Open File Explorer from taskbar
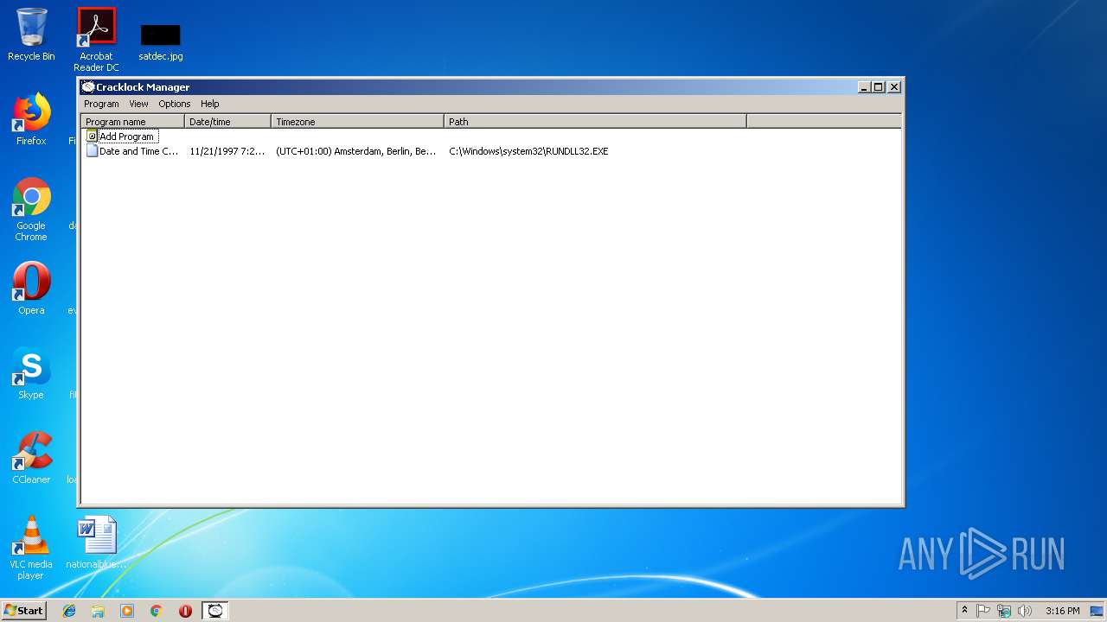This screenshot has width=1107, height=622. [98, 611]
